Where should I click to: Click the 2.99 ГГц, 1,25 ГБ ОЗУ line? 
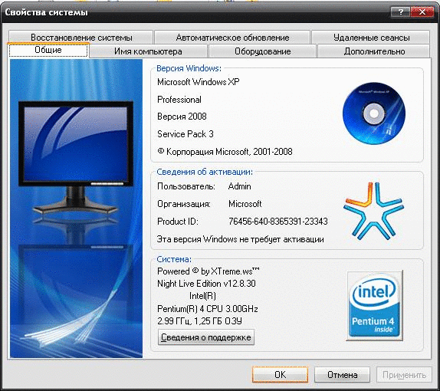pyautogui.click(x=199, y=320)
